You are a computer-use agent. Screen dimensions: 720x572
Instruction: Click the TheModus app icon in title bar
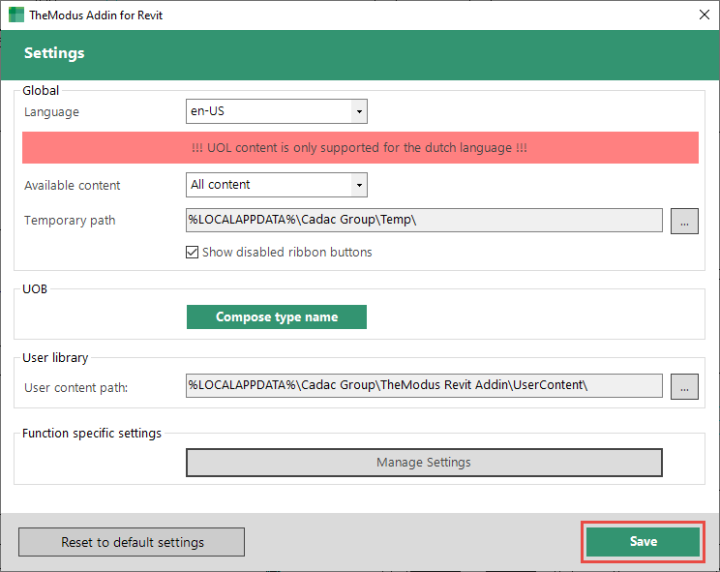(16, 15)
